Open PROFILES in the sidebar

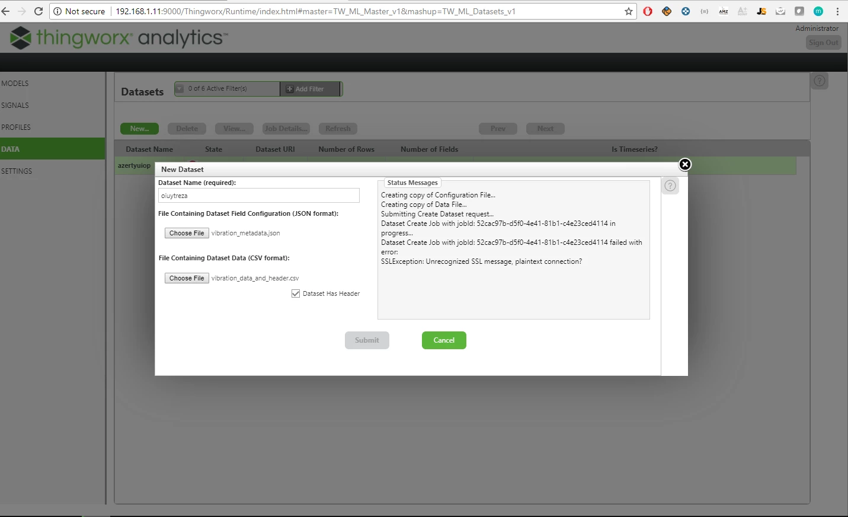pyautogui.click(x=16, y=127)
